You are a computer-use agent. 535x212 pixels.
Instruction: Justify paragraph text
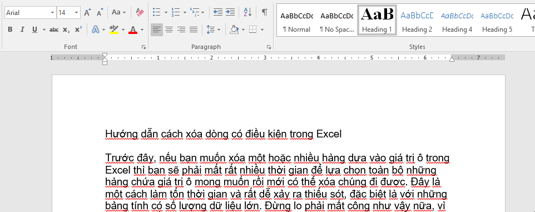pos(194,29)
